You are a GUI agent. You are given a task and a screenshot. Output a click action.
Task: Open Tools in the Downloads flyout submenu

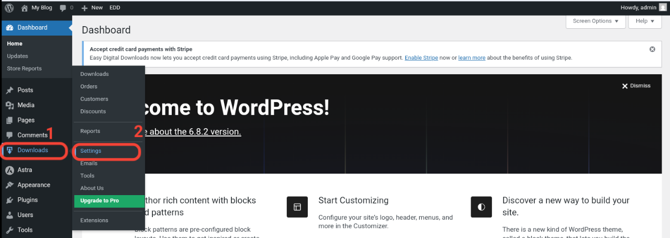pos(87,176)
